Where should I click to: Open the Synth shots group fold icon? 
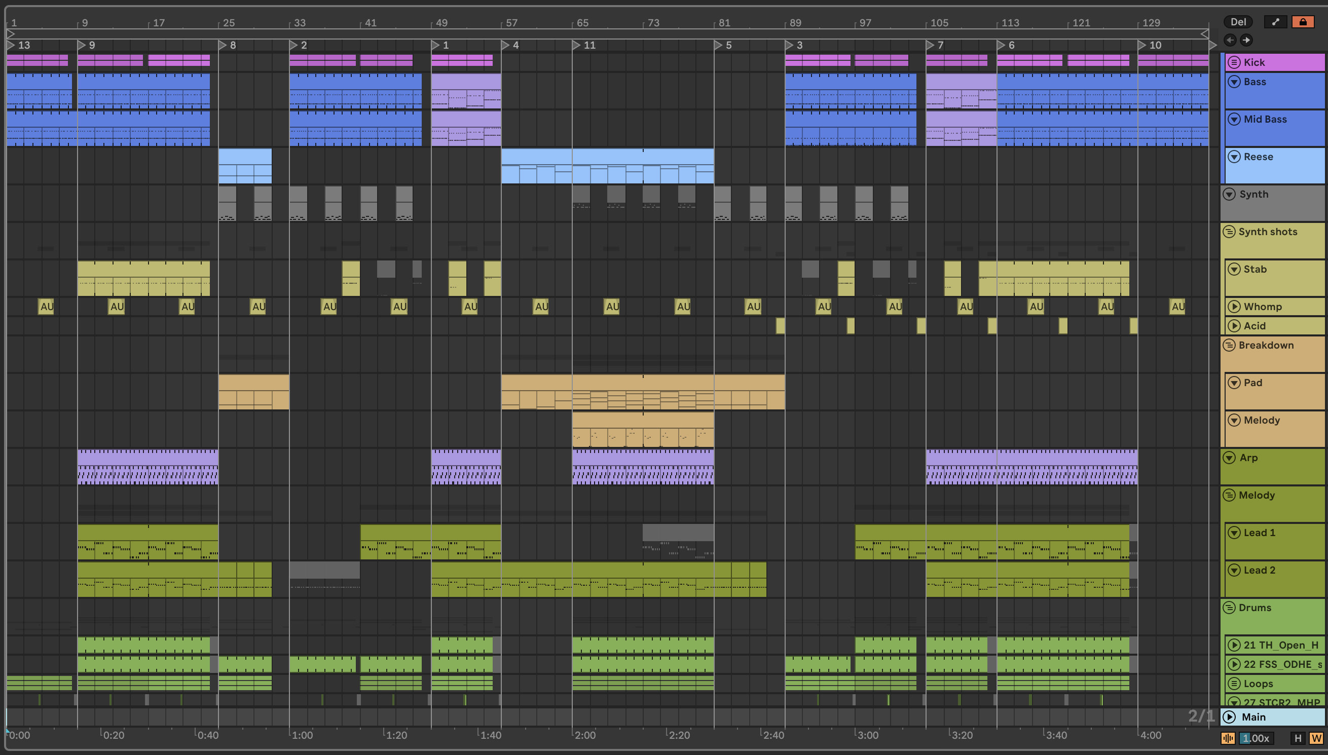(x=1229, y=232)
